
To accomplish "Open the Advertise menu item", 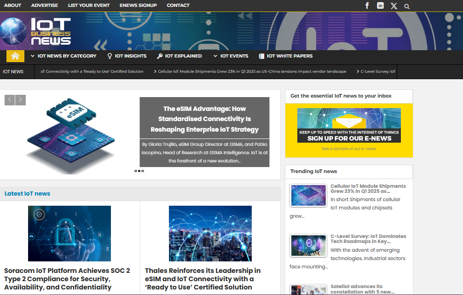I will point(45,6).
